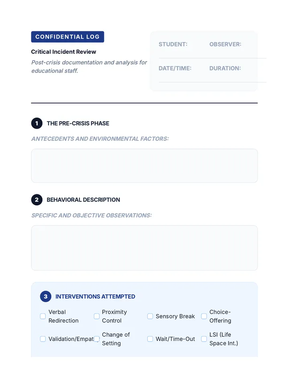
Task: Click into the specific and objective observations box
Action: click(x=144, y=248)
